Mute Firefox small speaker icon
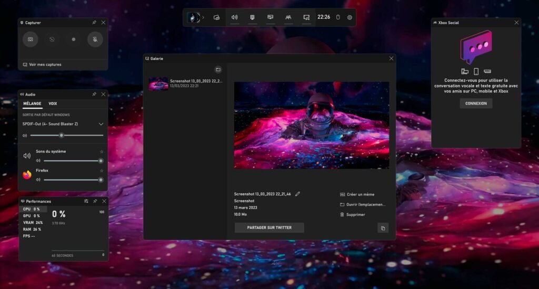This screenshot has height=289, width=539. coord(38,180)
